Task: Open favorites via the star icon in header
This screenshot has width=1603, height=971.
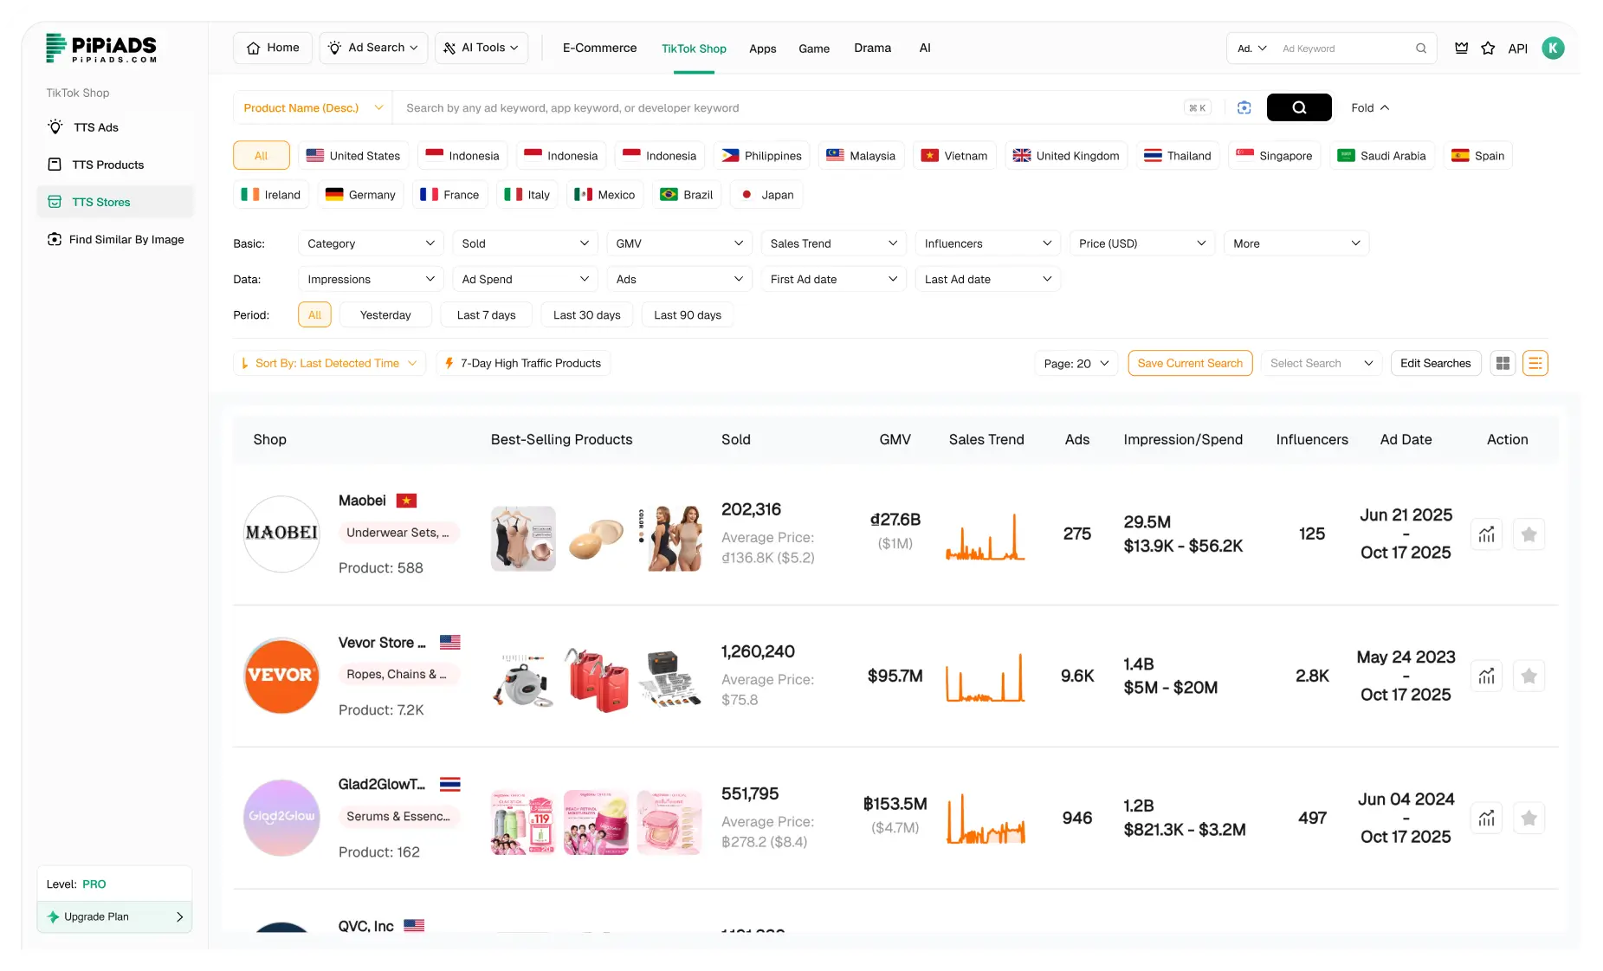Action: click(x=1489, y=49)
